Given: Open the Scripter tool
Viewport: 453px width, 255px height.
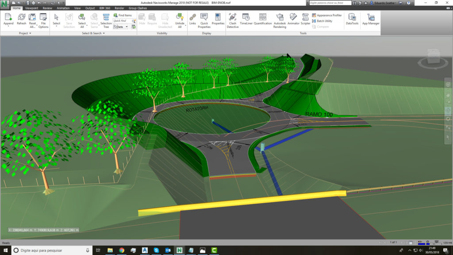Looking at the screenshot, I should pyautogui.click(x=305, y=19).
